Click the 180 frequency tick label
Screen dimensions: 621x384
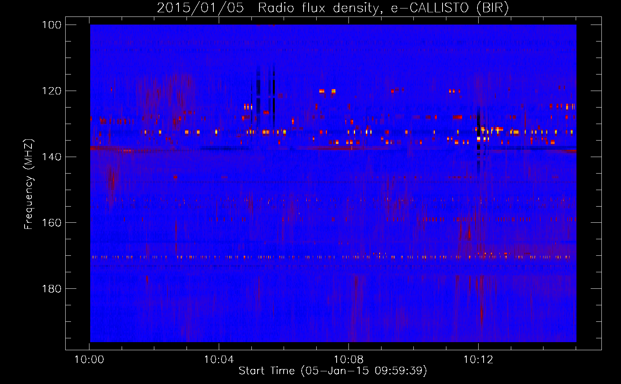pos(52,289)
